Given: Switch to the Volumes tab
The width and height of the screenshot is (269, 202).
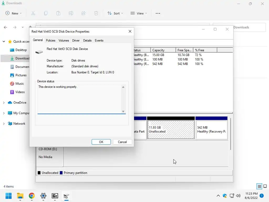Looking at the screenshot, I should (x=64, y=41).
